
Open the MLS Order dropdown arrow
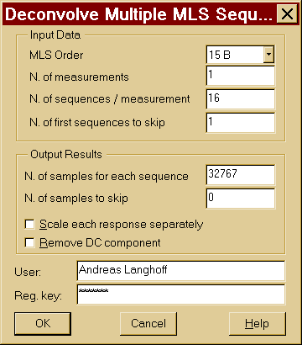[268, 54]
